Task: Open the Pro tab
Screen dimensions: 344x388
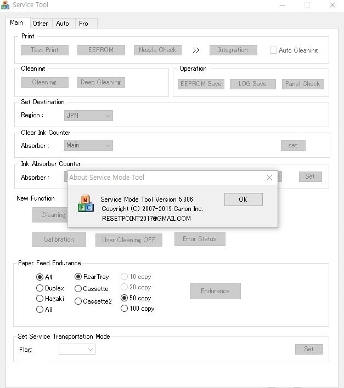Action: click(83, 24)
